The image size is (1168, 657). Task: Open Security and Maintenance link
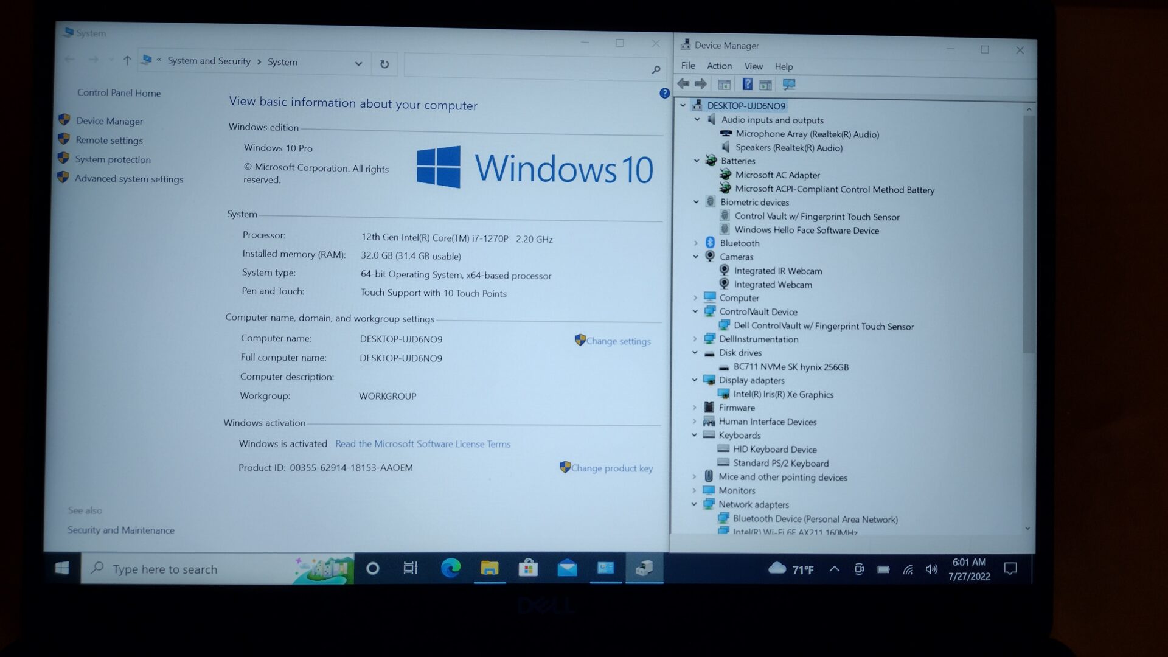120,530
